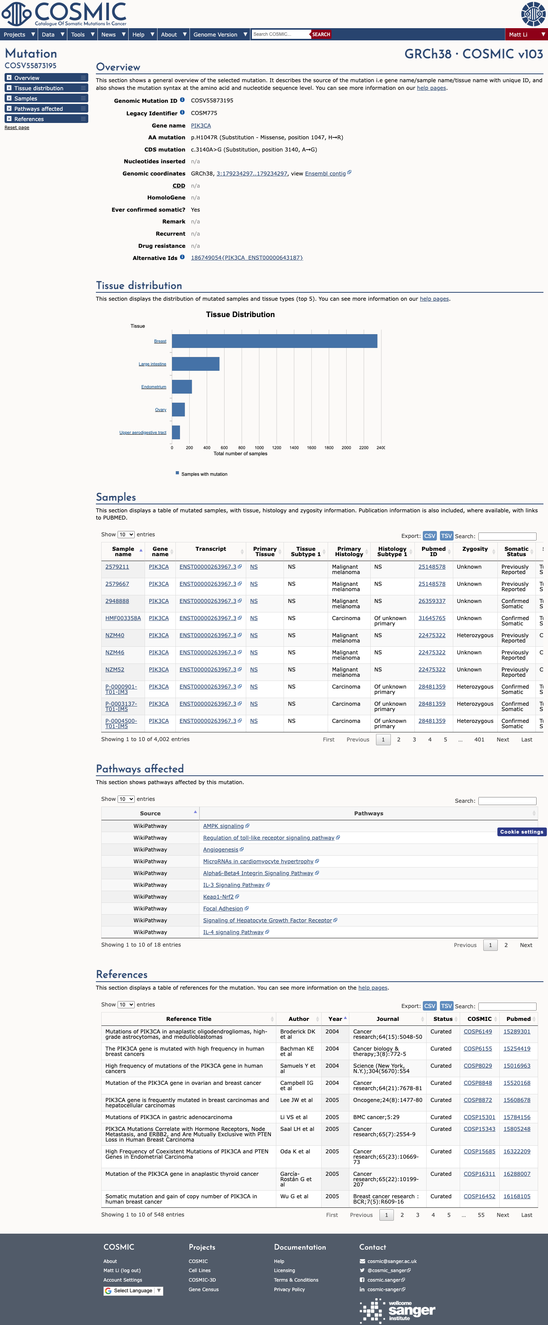This screenshot has height=1325, width=548.
Task: Go to page 2 of Samples table
Action: 398,740
